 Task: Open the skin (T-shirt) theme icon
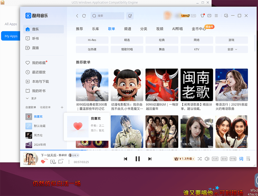pyautogui.click(x=203, y=15)
